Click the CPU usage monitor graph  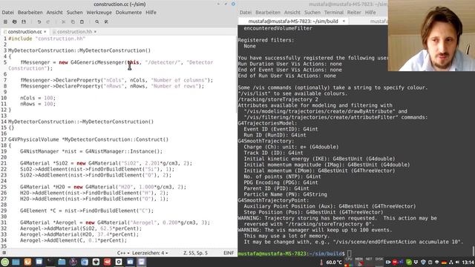tap(348, 262)
